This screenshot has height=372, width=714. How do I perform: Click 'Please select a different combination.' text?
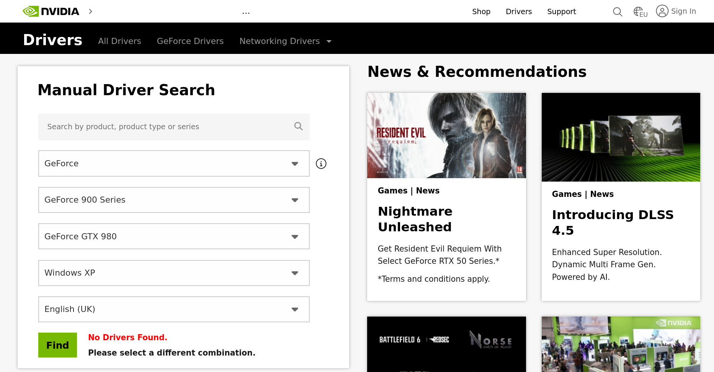click(x=172, y=353)
